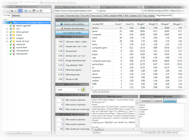The height and width of the screenshot is (140, 189).
Task: Open the stop words filter auto dropdown
Action: coord(78,90)
